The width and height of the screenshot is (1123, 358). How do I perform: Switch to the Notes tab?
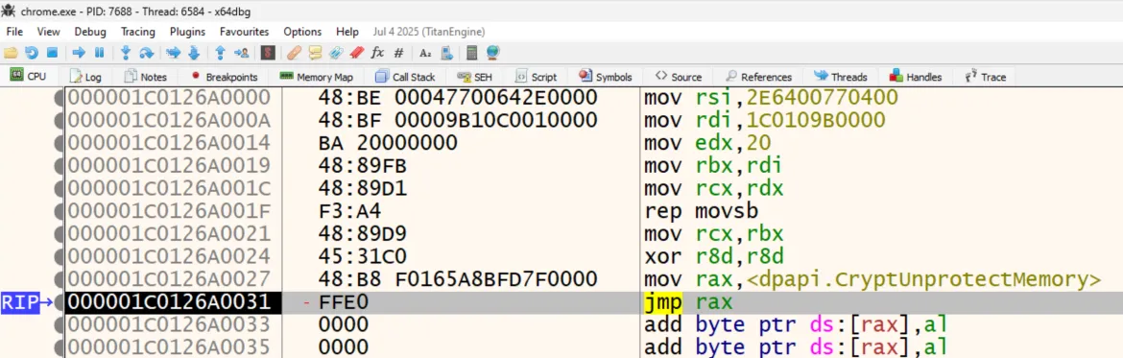pos(145,77)
